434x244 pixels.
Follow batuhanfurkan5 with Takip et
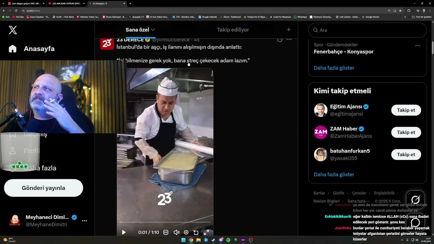click(x=406, y=155)
